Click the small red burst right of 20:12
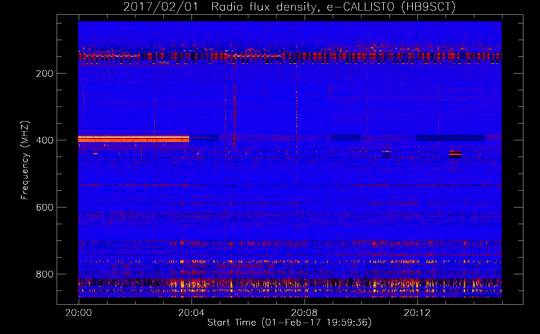 tap(455, 154)
